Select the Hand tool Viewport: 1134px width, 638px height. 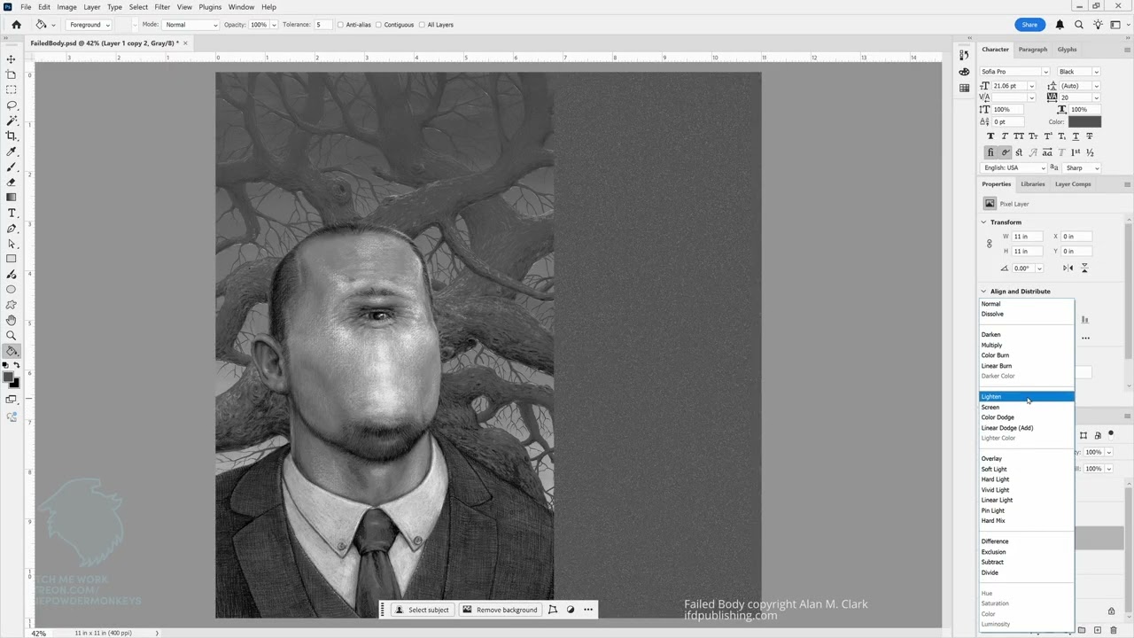point(12,320)
